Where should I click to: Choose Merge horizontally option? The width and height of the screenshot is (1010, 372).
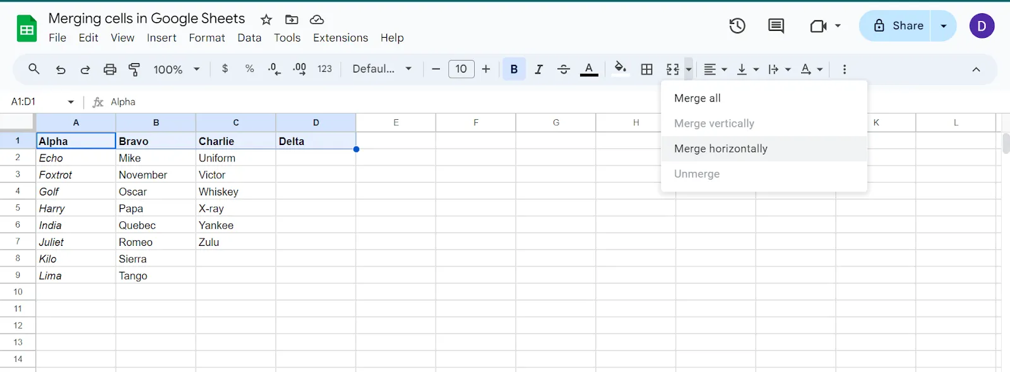(764, 149)
